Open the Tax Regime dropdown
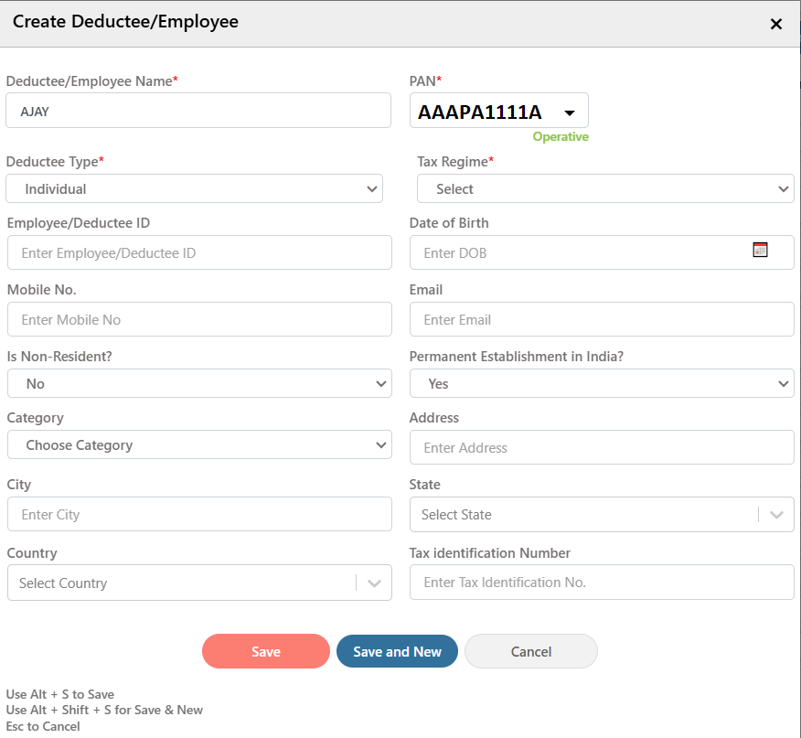The image size is (801, 738). [605, 188]
